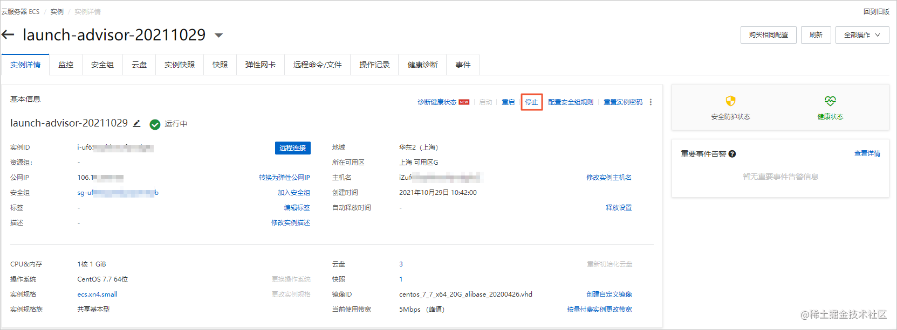
Task: Click the 共享基本型 instance family value
Action: 93,310
